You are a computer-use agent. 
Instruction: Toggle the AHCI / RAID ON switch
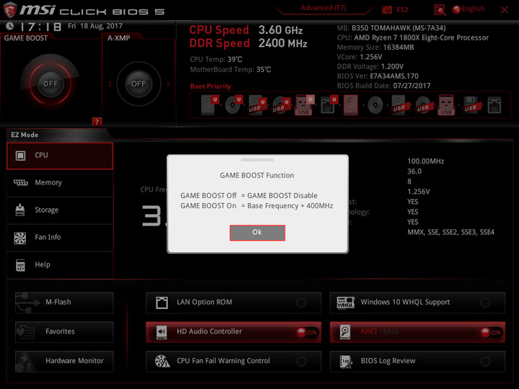pos(491,332)
